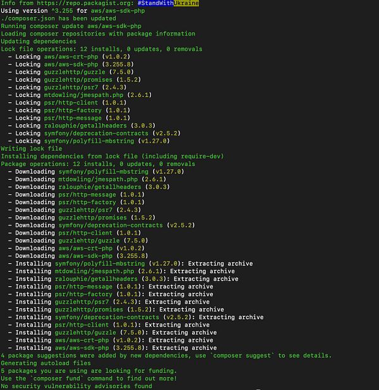Click "Locking guzzlehttp/promises (1.5.2)" line

pos(75,80)
